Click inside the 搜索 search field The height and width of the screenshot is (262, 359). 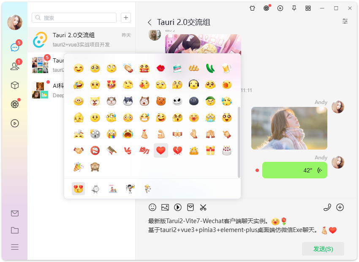point(74,18)
